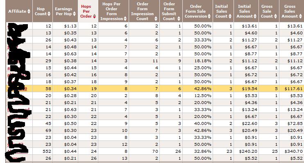The width and height of the screenshot is (304, 163).
Task: Sort by Initial Sales Count arrows
Action: (x=230, y=16)
